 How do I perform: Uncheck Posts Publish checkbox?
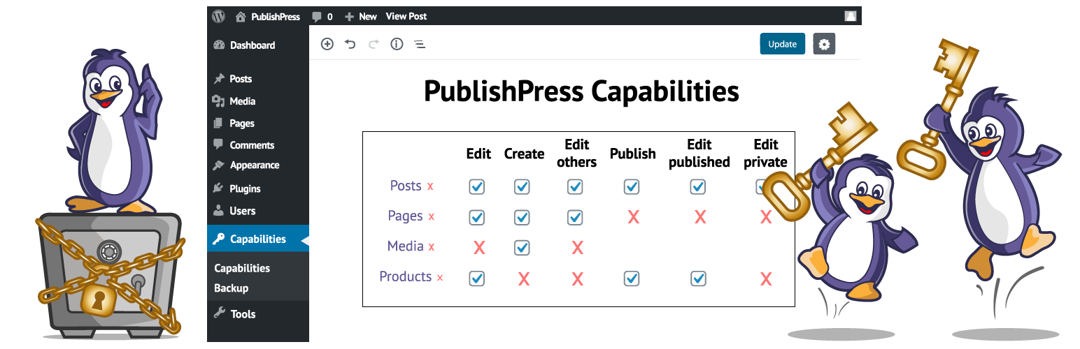[632, 186]
